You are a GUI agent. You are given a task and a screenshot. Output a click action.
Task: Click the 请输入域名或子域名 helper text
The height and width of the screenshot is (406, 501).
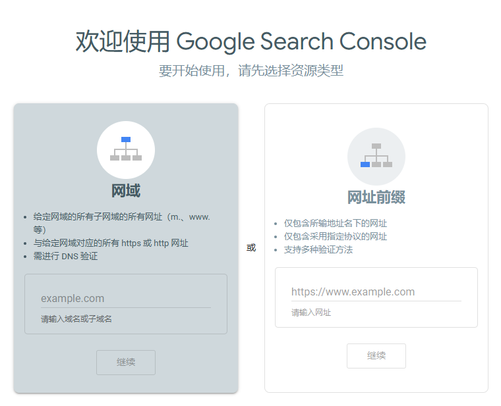click(x=76, y=319)
